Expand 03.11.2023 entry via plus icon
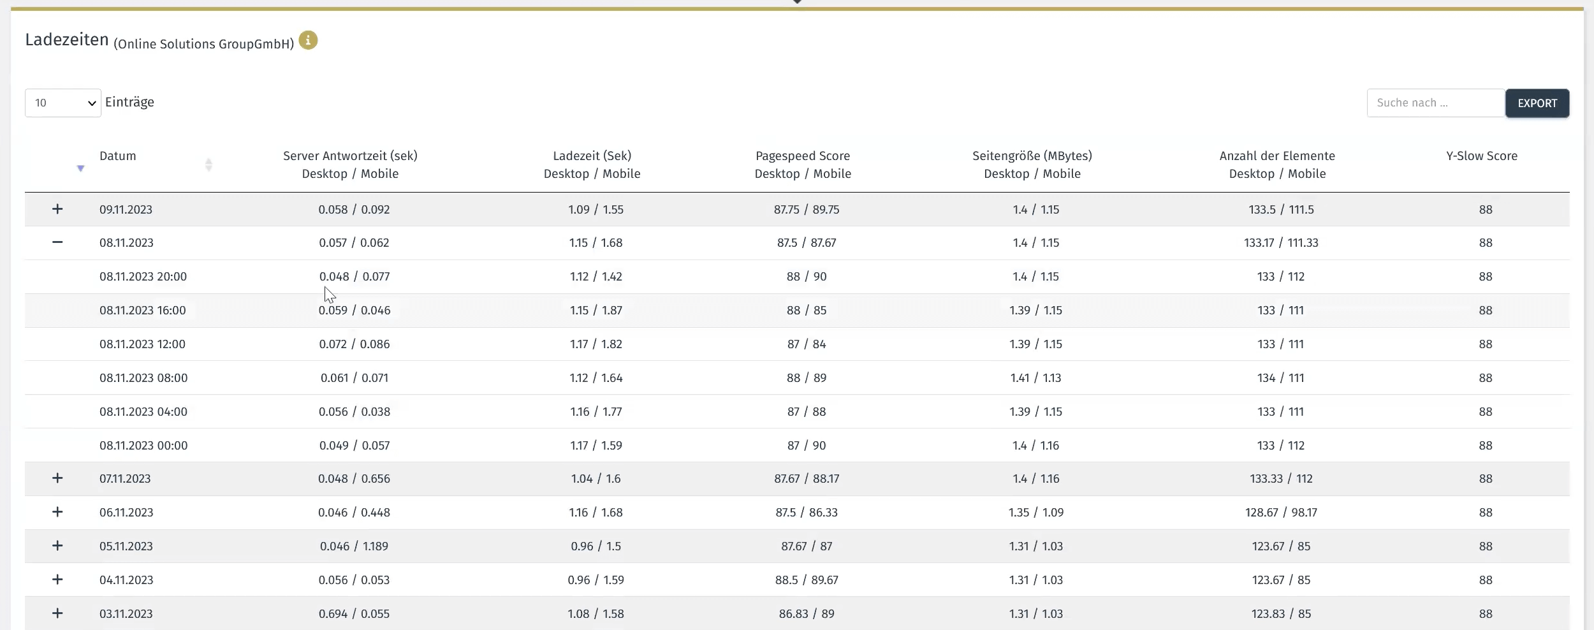This screenshot has width=1594, height=630. pos(57,613)
